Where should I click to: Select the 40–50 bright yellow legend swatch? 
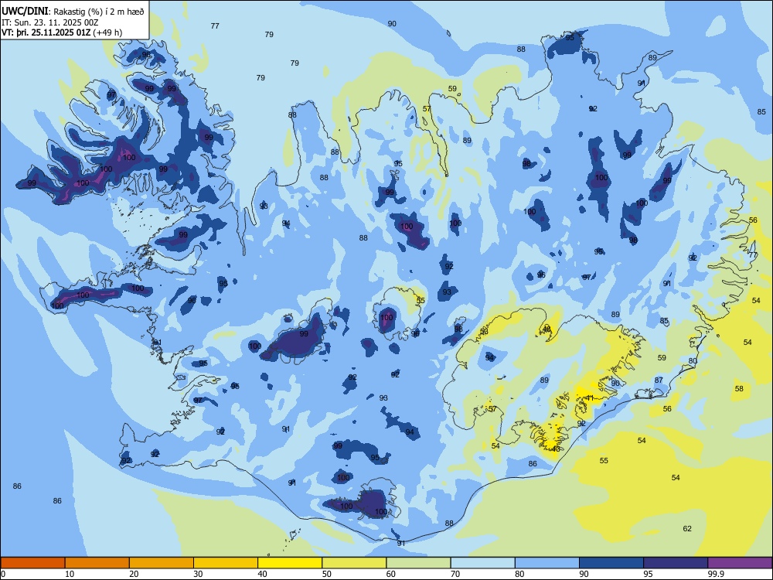290,563
